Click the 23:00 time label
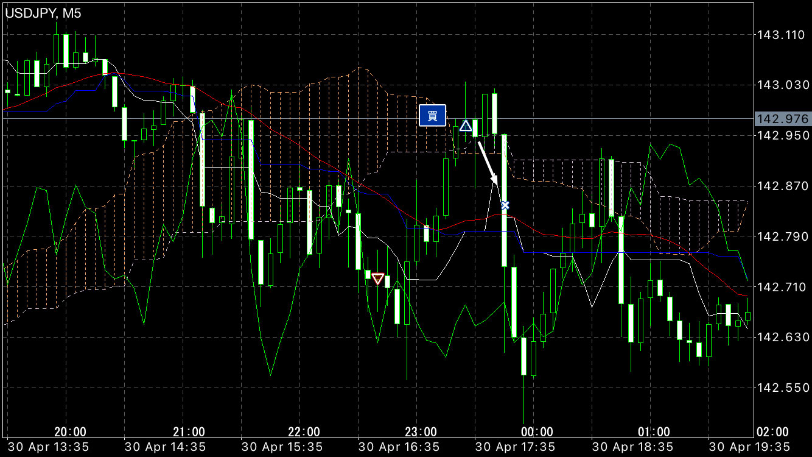This screenshot has width=812, height=457. 421,432
